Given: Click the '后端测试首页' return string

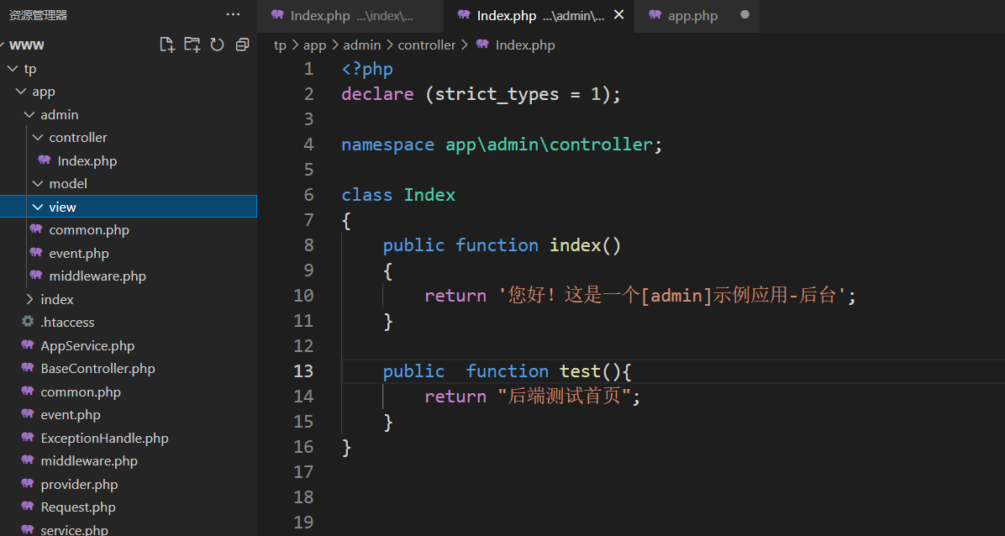Looking at the screenshot, I should point(564,397).
